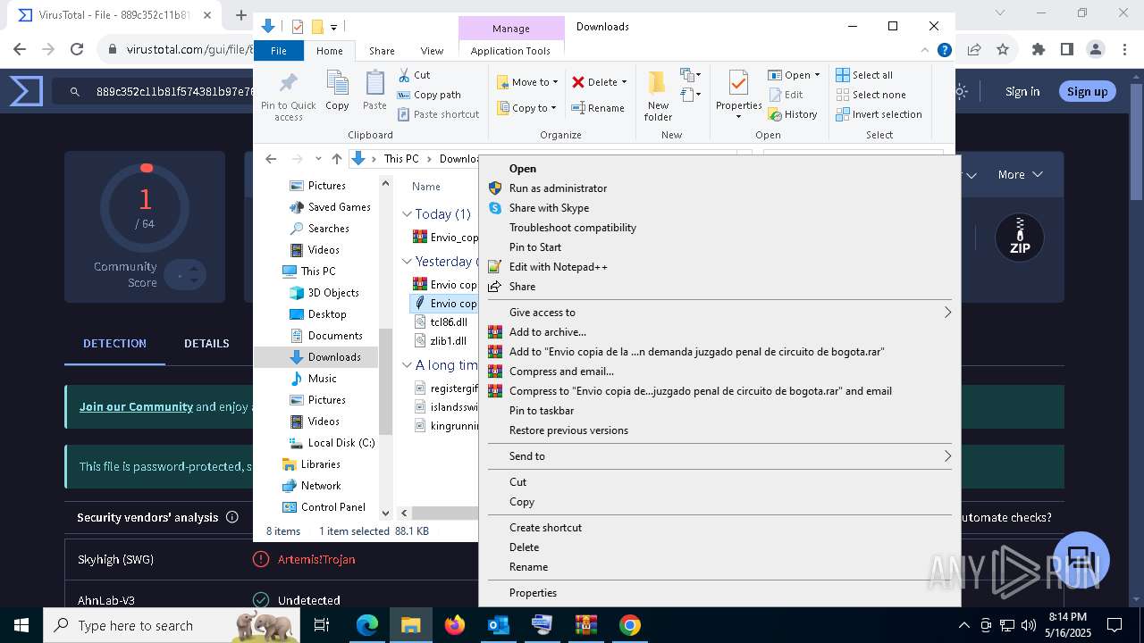Switch to the Share ribbon tab

pos(382,51)
